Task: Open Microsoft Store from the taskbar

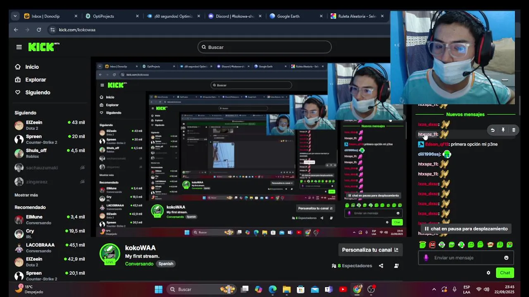Action: pos(300,289)
